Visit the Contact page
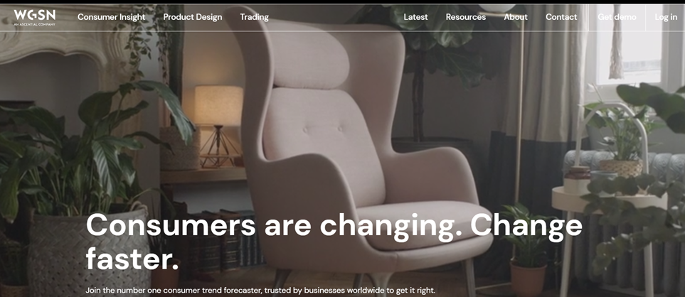The width and height of the screenshot is (685, 297). (561, 17)
